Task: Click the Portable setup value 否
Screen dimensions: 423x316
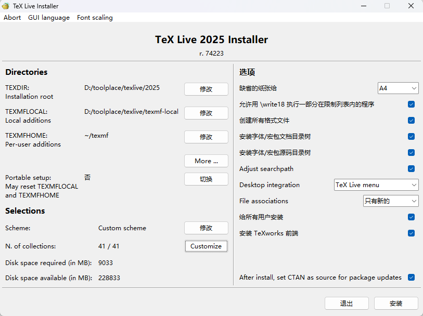Action: [x=87, y=178]
